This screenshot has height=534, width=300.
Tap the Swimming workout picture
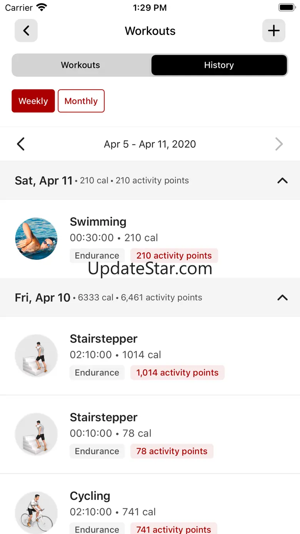point(36,239)
